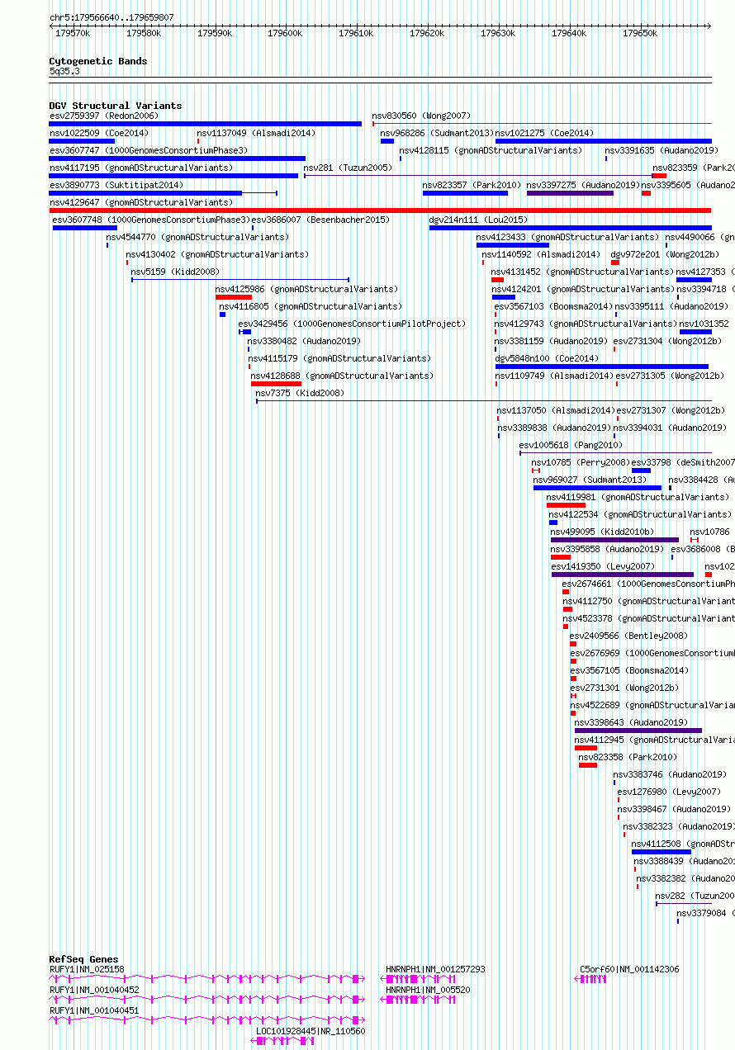Click esv2409566 (Bentley2008) label

(628, 636)
